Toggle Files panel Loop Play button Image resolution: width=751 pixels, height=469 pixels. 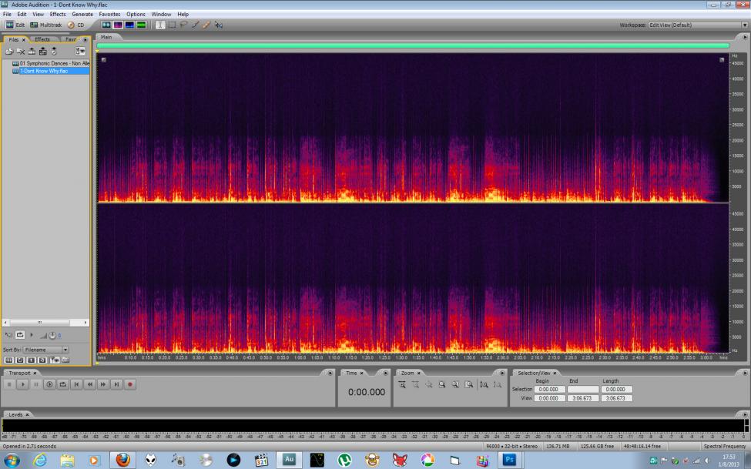(x=19, y=335)
